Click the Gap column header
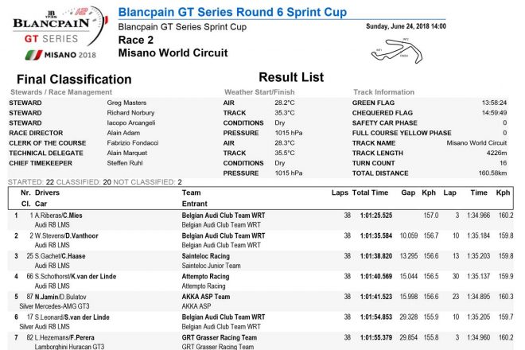The image size is (525, 350). [408, 193]
